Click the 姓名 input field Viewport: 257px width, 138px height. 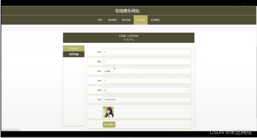click(147, 71)
